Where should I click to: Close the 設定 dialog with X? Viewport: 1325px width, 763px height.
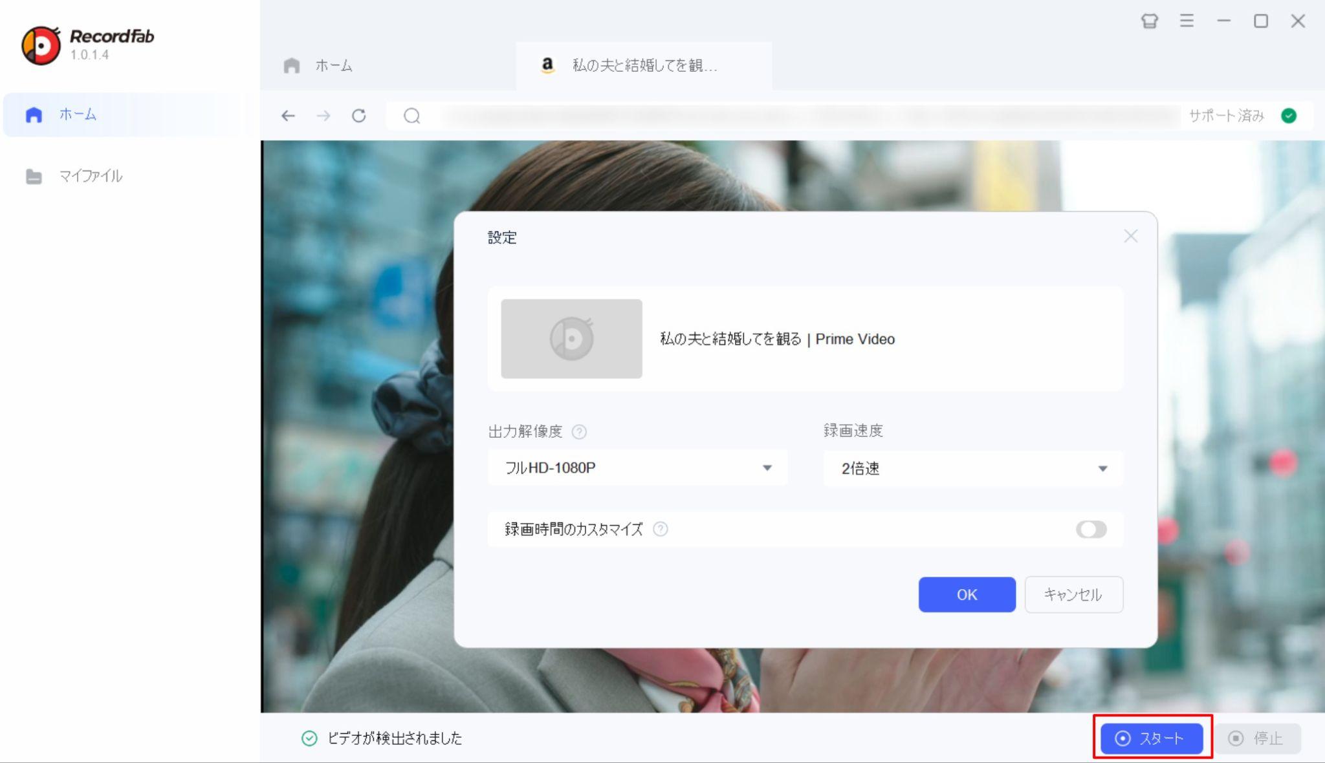point(1130,237)
